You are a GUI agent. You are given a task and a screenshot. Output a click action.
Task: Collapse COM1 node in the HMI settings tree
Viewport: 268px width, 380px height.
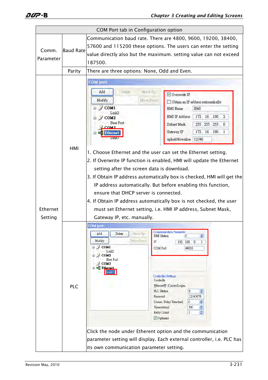(95, 108)
